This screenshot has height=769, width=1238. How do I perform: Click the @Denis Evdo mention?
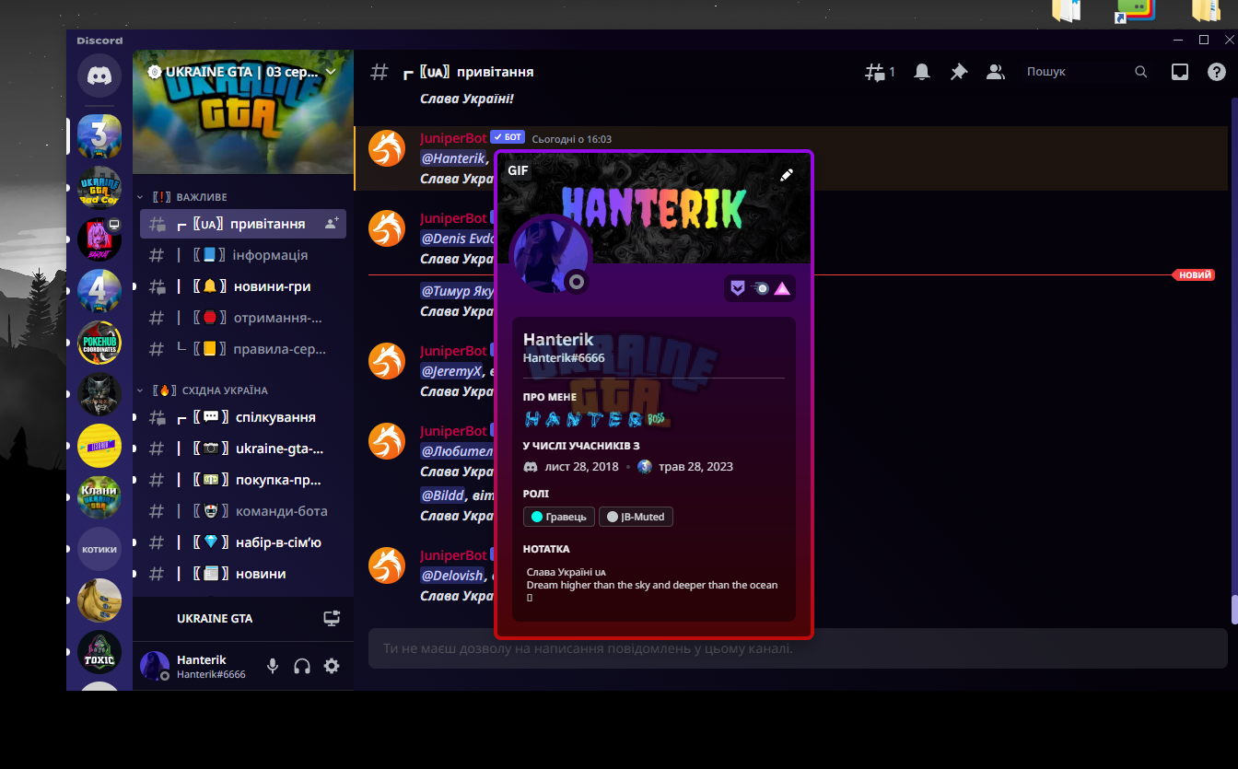(x=458, y=239)
